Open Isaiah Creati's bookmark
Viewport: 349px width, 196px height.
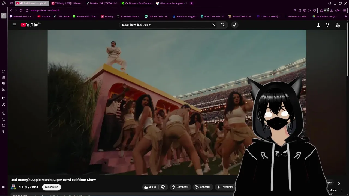pyautogui.click(x=240, y=16)
